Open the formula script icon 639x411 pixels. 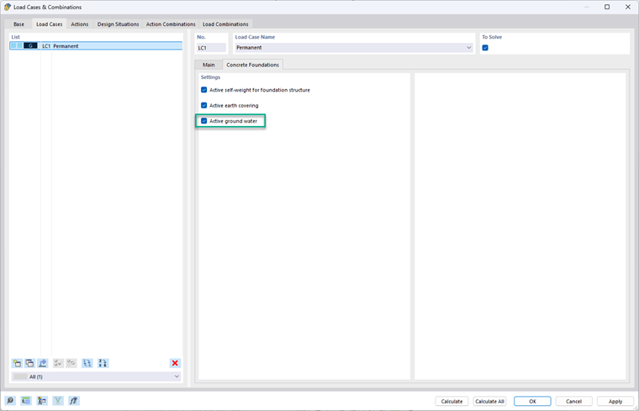(74, 401)
